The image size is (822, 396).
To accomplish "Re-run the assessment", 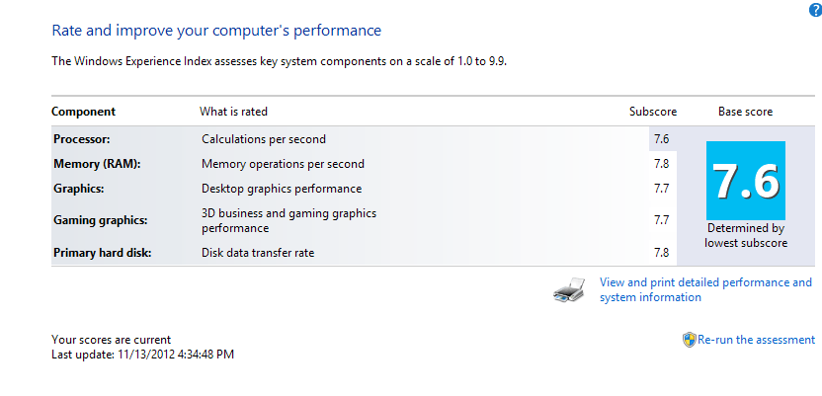I will [x=756, y=340].
